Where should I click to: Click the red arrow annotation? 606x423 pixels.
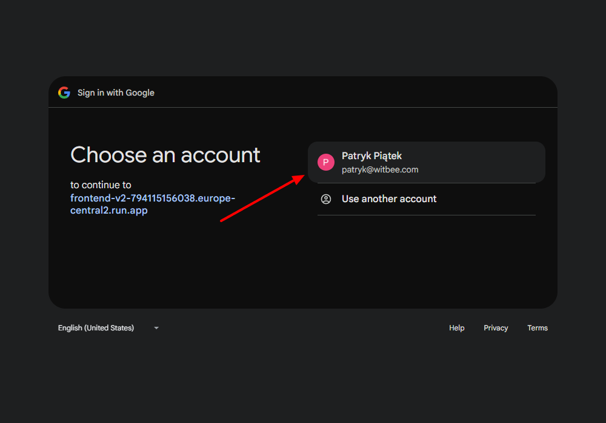[x=261, y=199]
